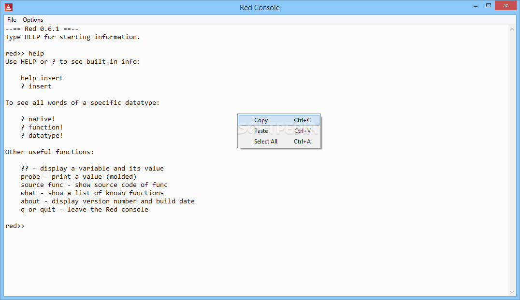Click the empty red>> prompt input line
The height and width of the screenshot is (300, 520).
pyautogui.click(x=15, y=226)
